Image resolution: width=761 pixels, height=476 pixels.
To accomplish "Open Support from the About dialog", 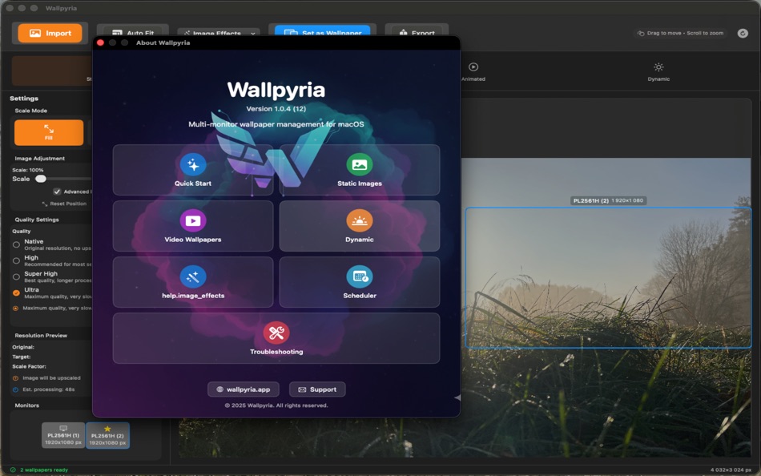I will (316, 389).
